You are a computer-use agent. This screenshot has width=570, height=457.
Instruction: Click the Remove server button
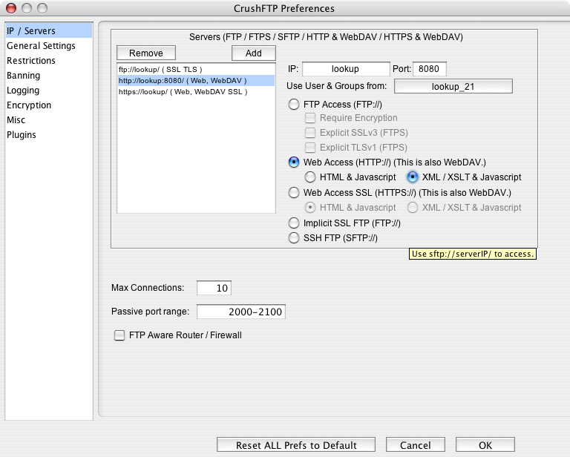145,53
